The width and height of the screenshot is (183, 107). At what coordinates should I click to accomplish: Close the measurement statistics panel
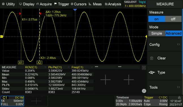144,68
